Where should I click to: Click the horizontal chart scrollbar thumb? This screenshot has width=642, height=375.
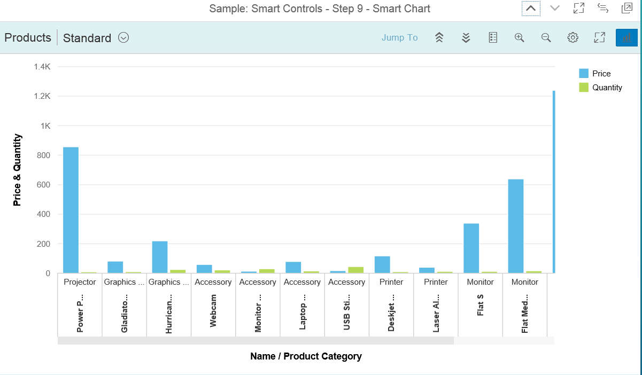(256, 340)
